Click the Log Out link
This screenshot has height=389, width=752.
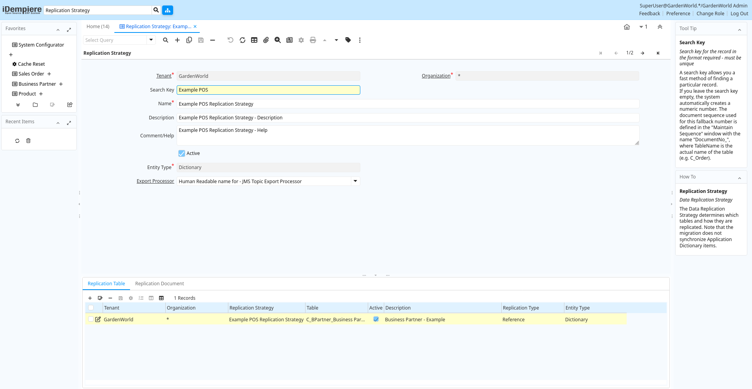pyautogui.click(x=739, y=14)
